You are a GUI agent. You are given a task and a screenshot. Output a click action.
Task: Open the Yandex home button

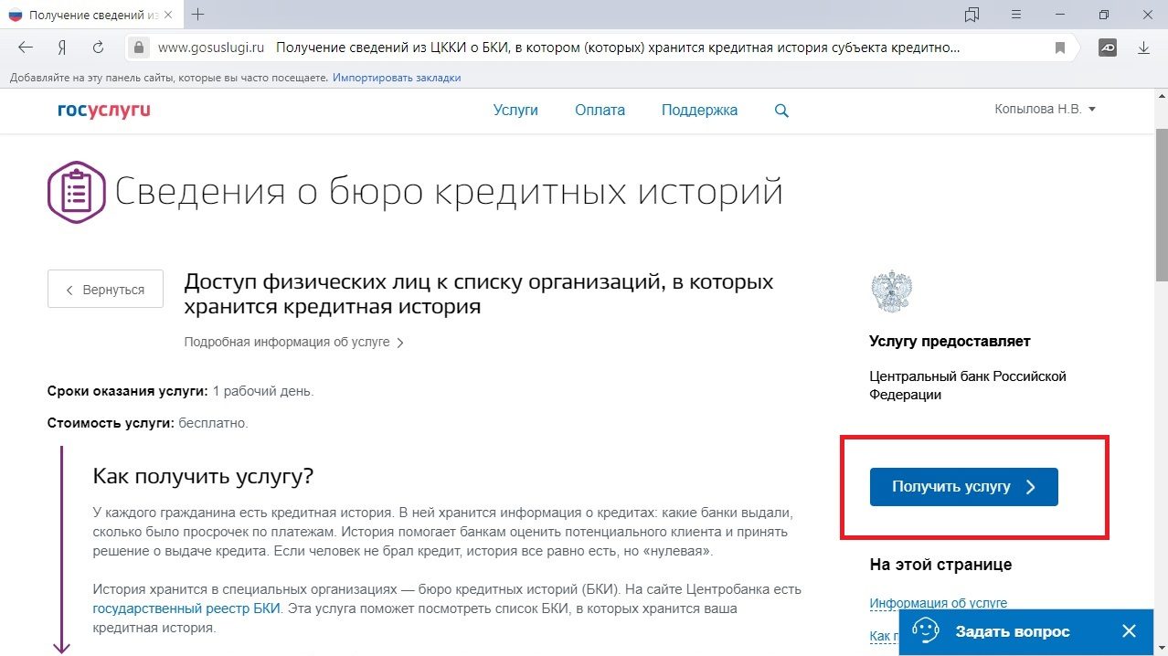62,48
